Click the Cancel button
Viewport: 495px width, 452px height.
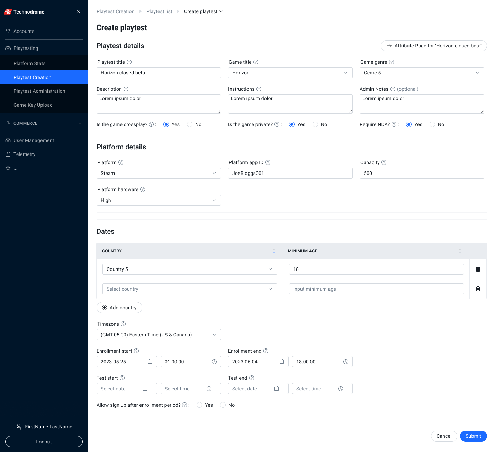(x=444, y=436)
